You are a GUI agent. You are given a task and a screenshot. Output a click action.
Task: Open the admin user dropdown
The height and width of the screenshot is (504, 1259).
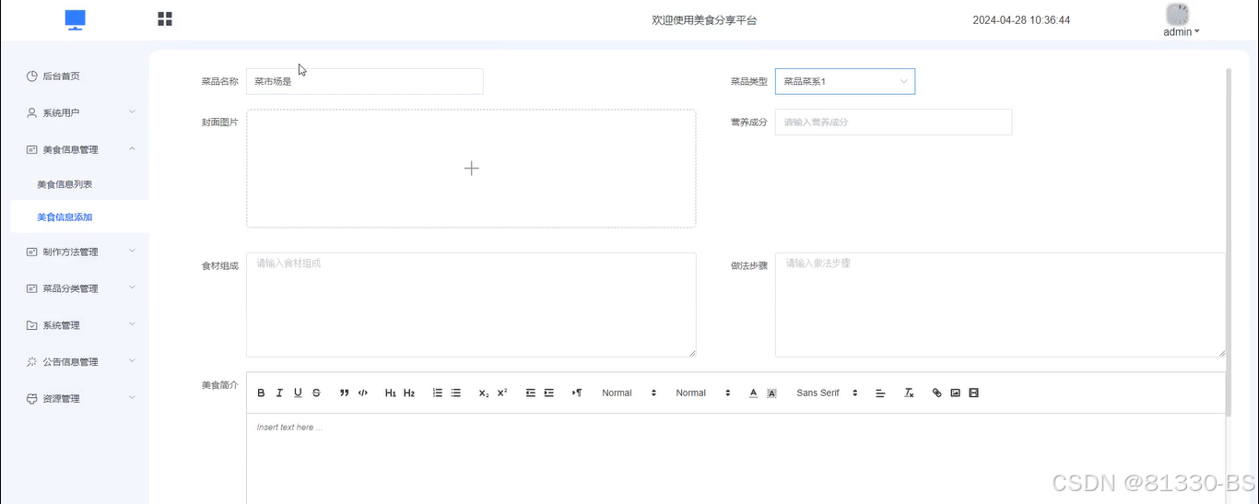tap(1181, 31)
